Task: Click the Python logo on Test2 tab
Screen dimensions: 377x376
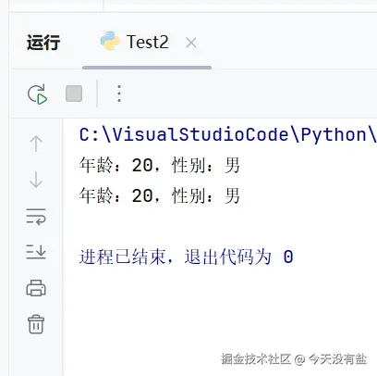Action: pyautogui.click(x=110, y=41)
